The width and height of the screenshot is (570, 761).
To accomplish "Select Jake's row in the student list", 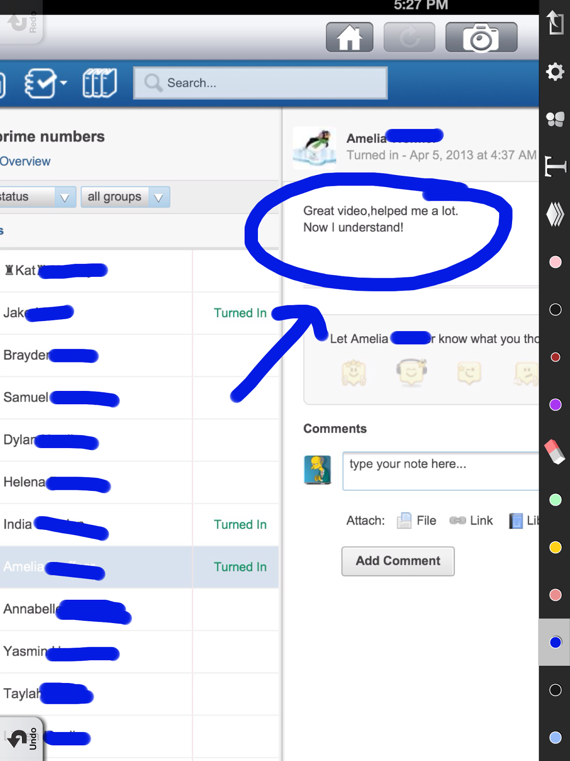I will click(139, 313).
